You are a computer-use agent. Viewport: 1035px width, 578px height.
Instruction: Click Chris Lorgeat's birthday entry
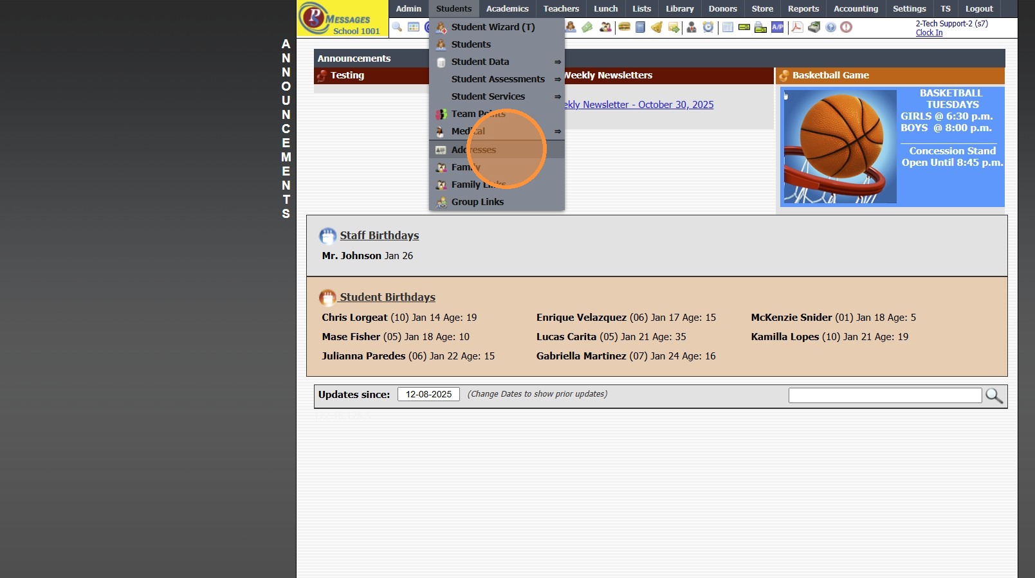pos(399,318)
